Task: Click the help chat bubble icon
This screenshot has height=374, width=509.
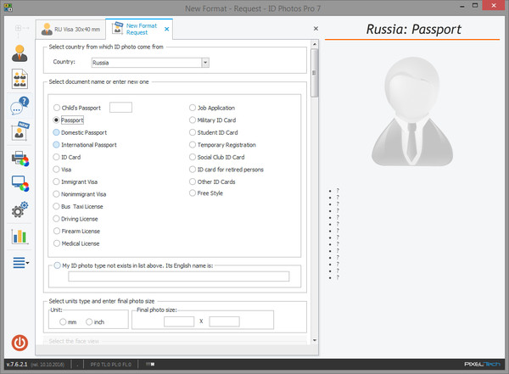Action: [x=20, y=106]
